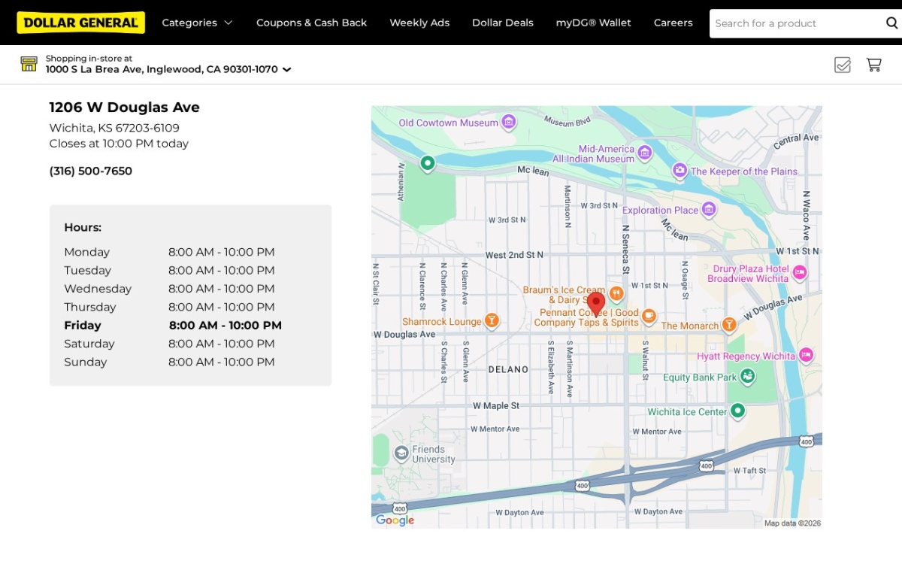The image size is (902, 564).
Task: Click Mid-America All-Indian Museum marker icon
Action: (645, 154)
